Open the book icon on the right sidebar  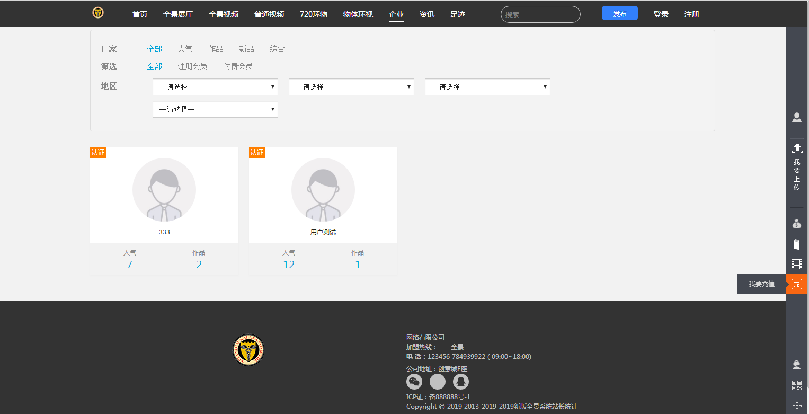[x=797, y=244]
